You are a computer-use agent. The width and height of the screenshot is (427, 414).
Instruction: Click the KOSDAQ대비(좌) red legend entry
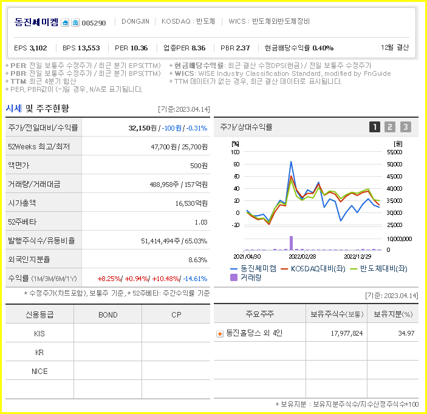(x=313, y=269)
